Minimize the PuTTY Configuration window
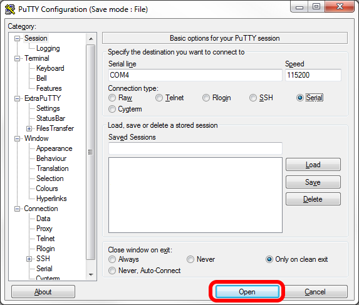 [299, 7]
